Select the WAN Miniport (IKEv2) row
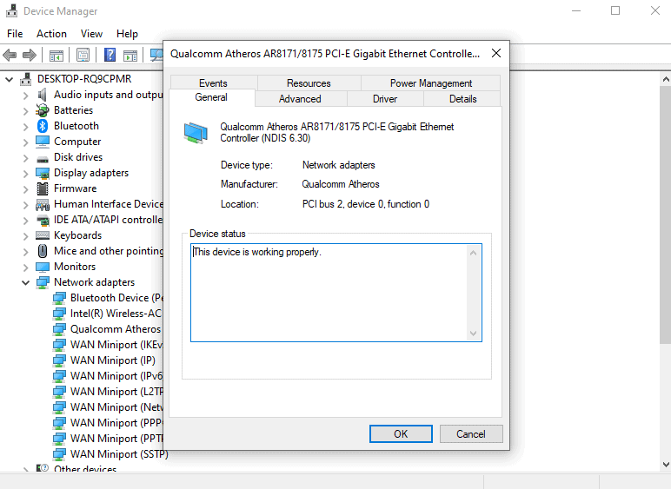Image resolution: width=671 pixels, height=489 pixels. point(108,345)
